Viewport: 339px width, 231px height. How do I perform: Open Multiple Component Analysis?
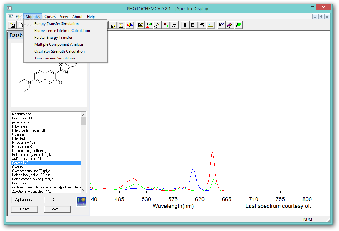coord(65,44)
